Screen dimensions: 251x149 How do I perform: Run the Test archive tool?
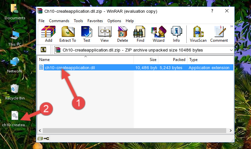(x=86, y=34)
